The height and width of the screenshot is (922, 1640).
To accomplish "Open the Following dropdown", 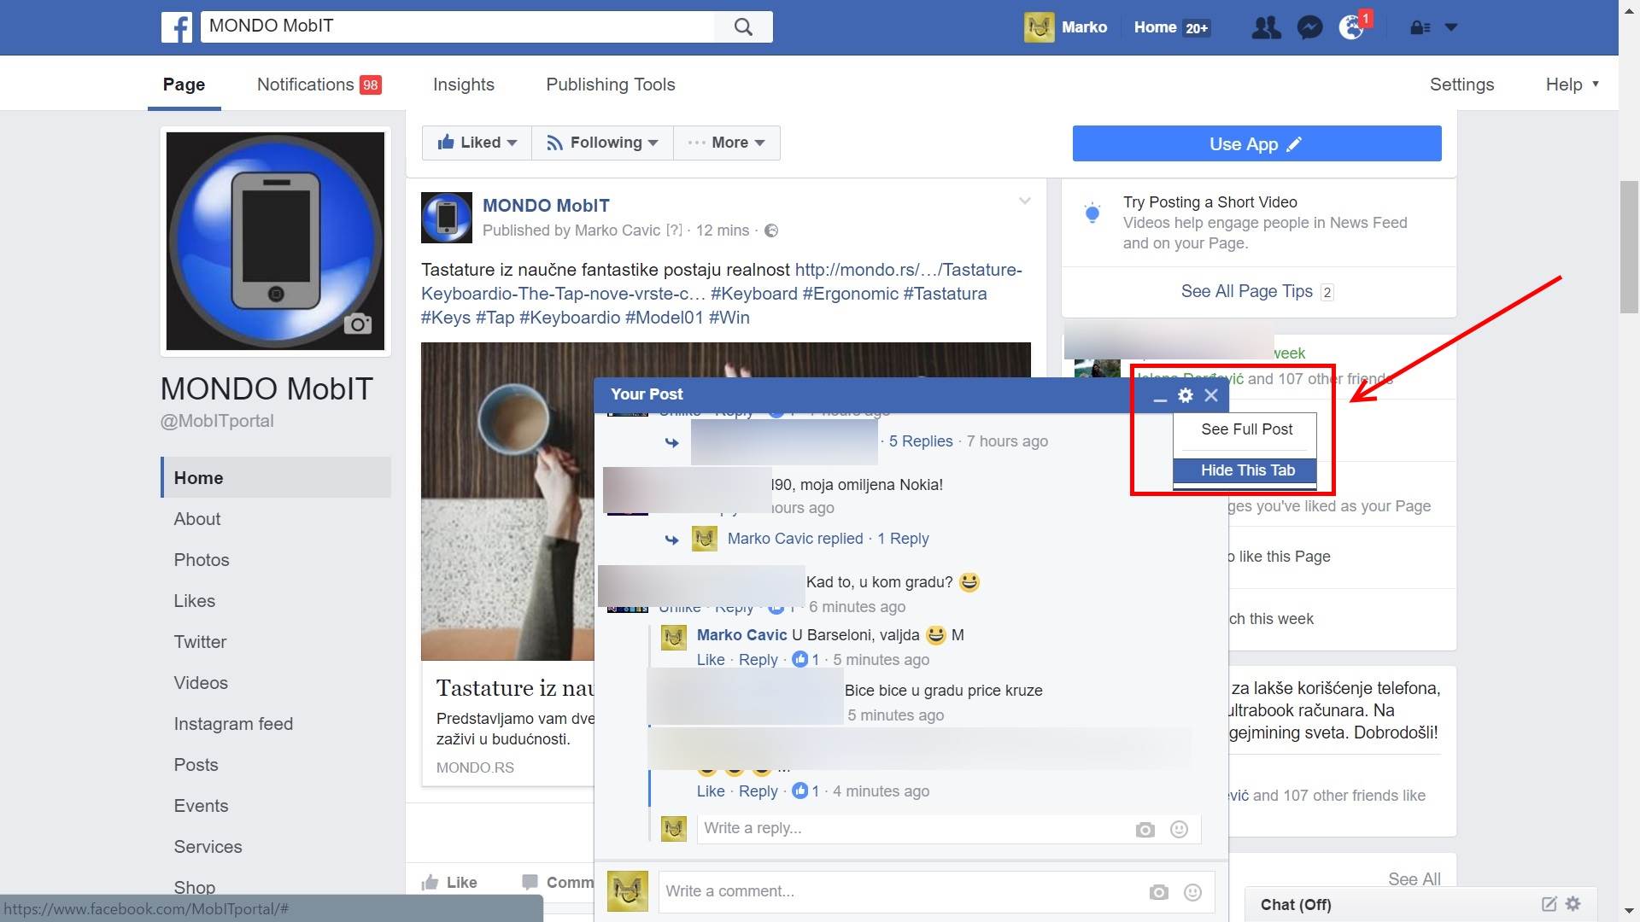I will click(603, 143).
